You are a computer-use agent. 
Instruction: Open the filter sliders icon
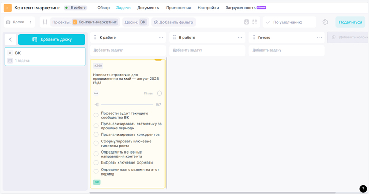tap(45, 22)
